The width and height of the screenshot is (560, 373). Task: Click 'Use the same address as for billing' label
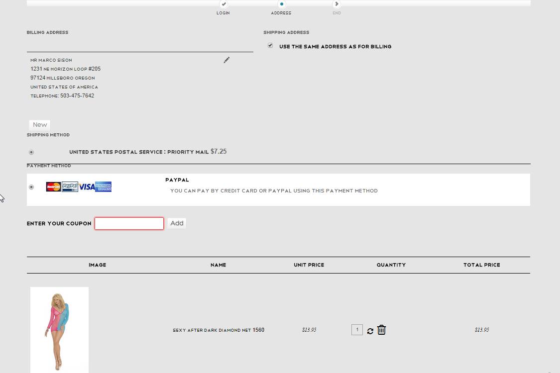pos(336,46)
